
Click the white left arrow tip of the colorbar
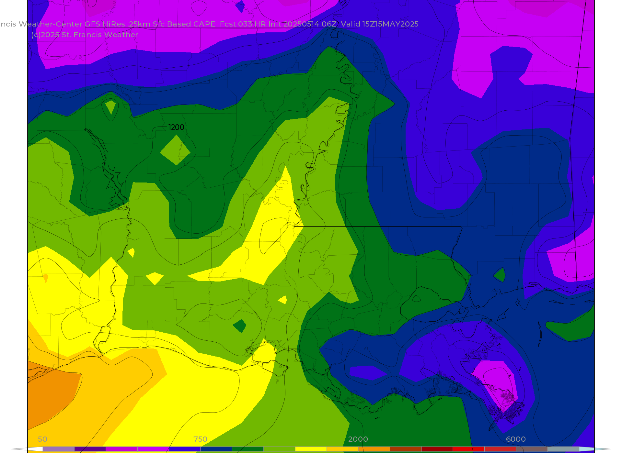click(27, 449)
